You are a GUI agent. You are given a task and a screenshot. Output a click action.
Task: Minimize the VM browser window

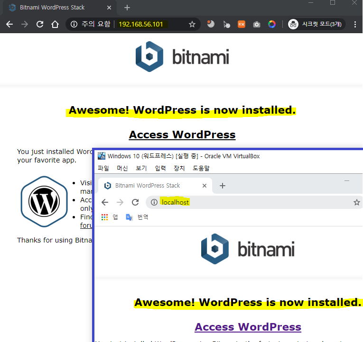tap(347, 180)
